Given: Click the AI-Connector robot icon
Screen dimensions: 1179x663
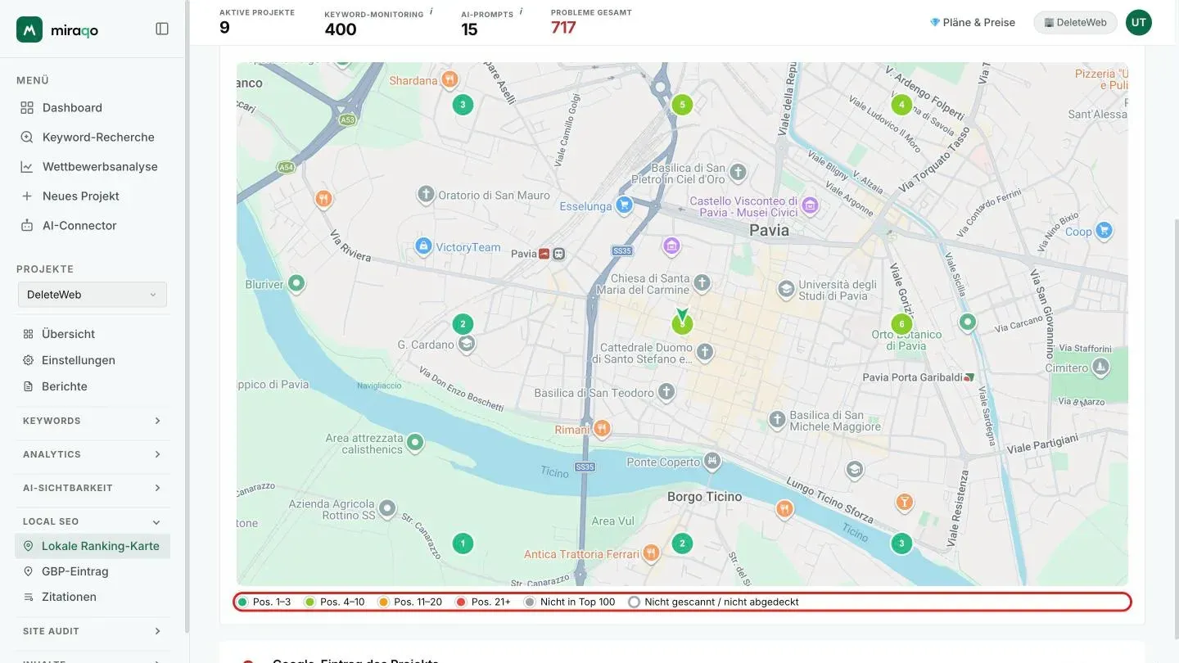Looking at the screenshot, I should (27, 225).
